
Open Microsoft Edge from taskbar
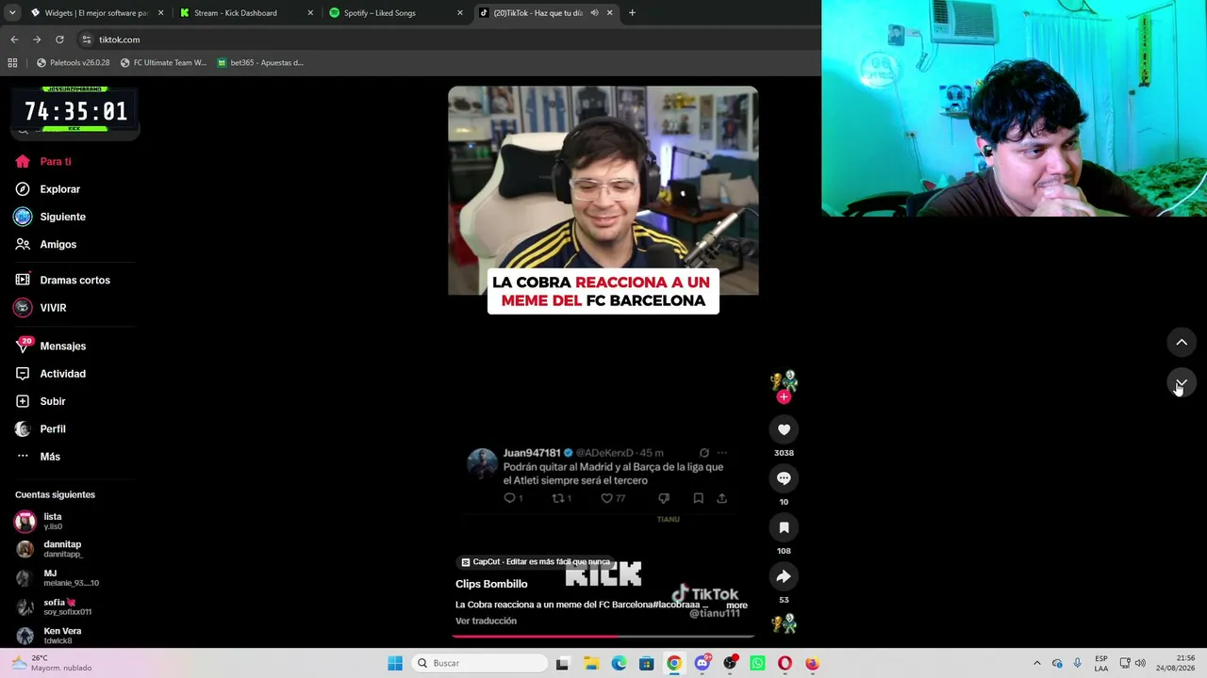tap(619, 663)
